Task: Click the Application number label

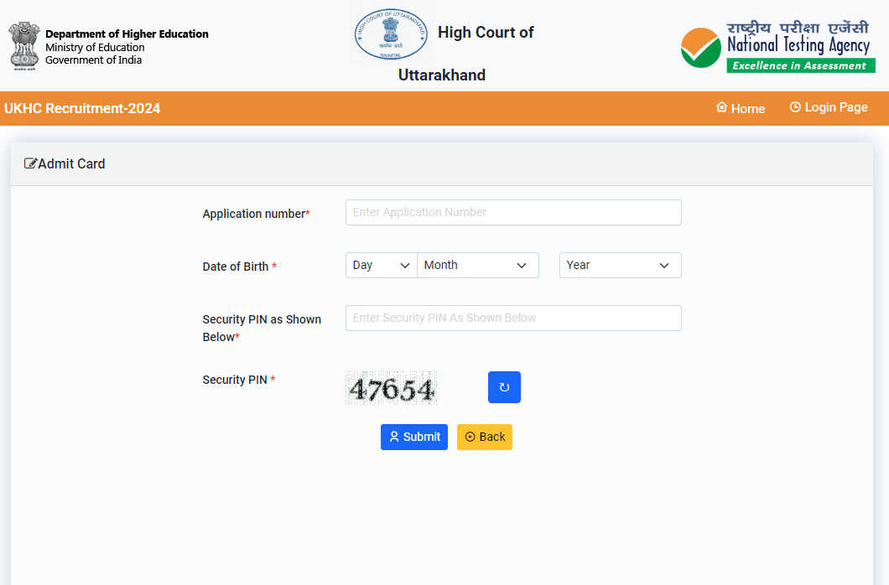Action: tap(256, 214)
